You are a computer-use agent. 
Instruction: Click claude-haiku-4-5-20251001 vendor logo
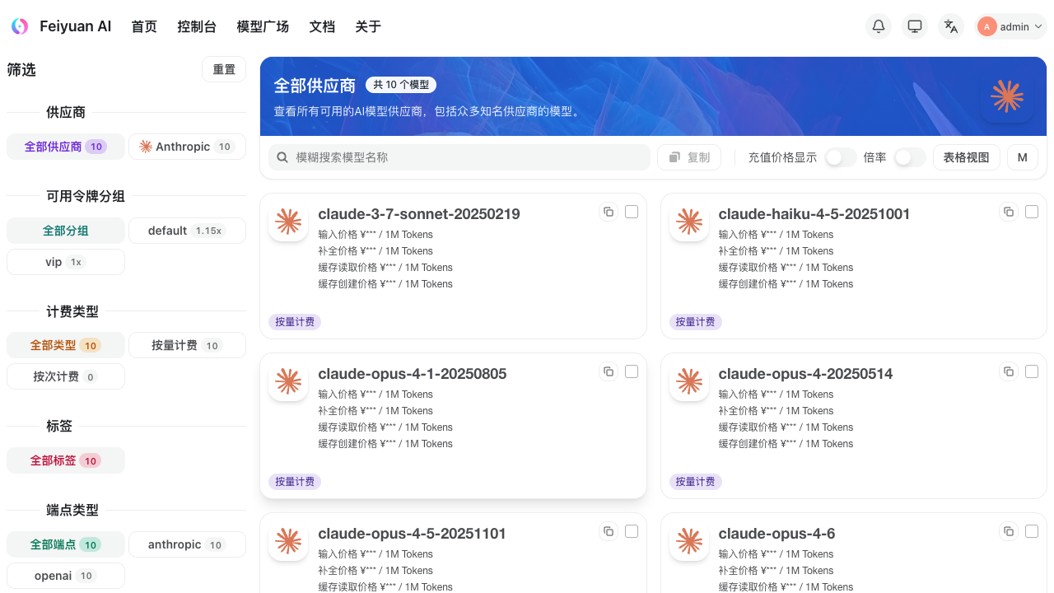click(689, 222)
